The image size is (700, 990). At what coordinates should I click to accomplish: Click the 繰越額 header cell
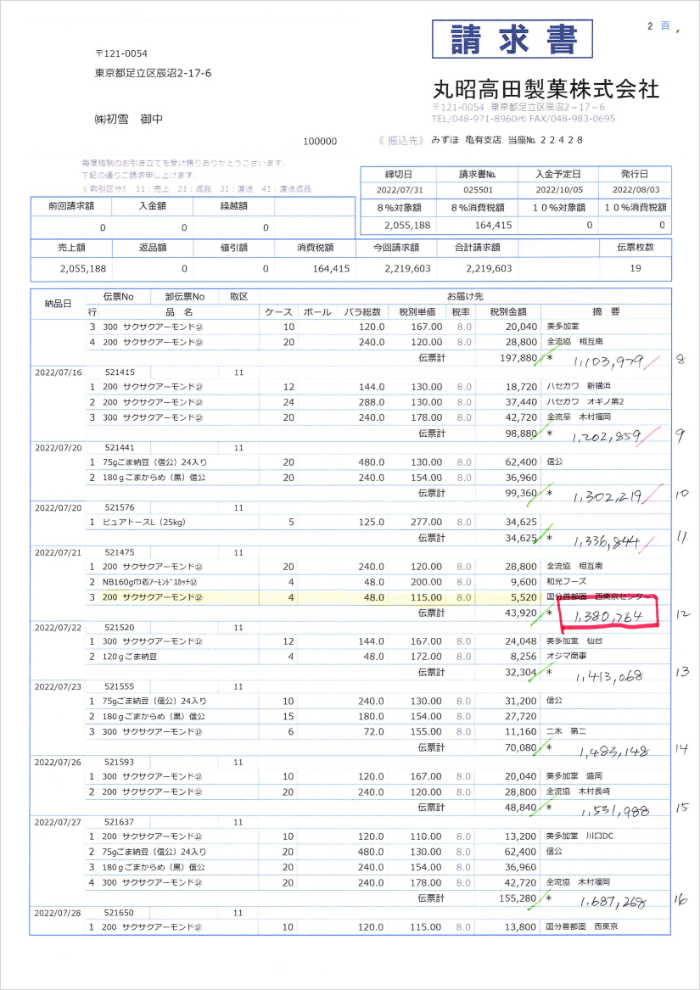click(x=233, y=206)
